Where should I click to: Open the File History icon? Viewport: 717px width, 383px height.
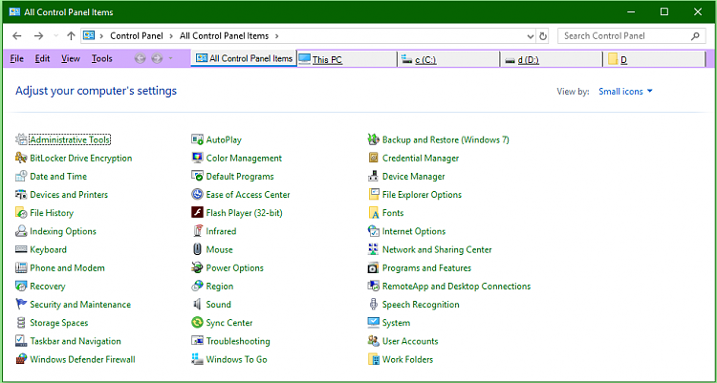(21, 213)
